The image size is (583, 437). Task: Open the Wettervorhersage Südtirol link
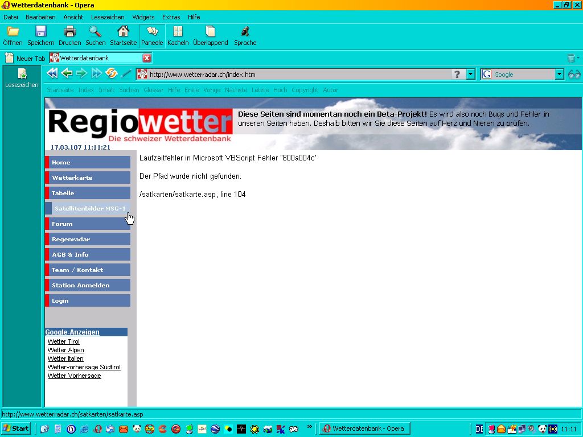(x=84, y=367)
